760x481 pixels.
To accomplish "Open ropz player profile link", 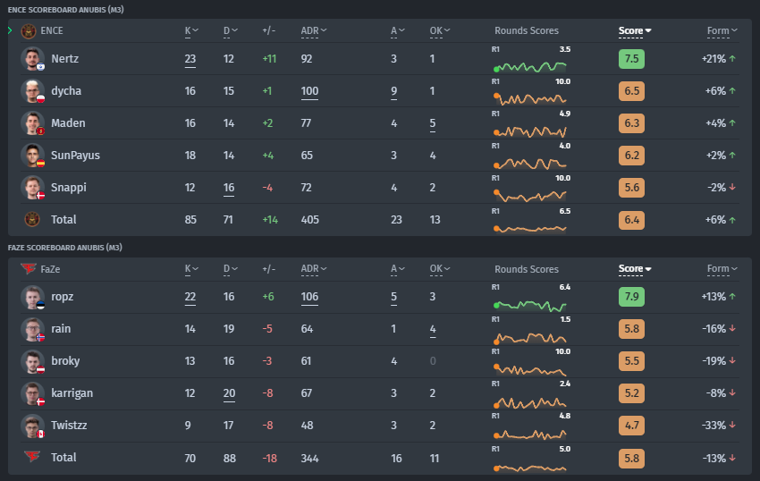I will pyautogui.click(x=63, y=297).
